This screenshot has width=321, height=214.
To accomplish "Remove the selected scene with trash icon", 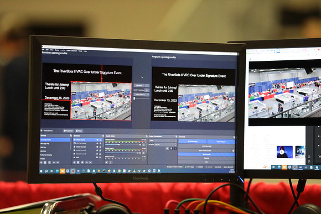I will tap(45, 163).
